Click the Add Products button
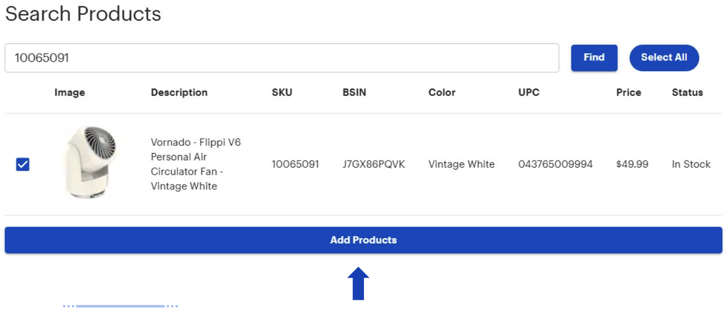 click(x=363, y=240)
